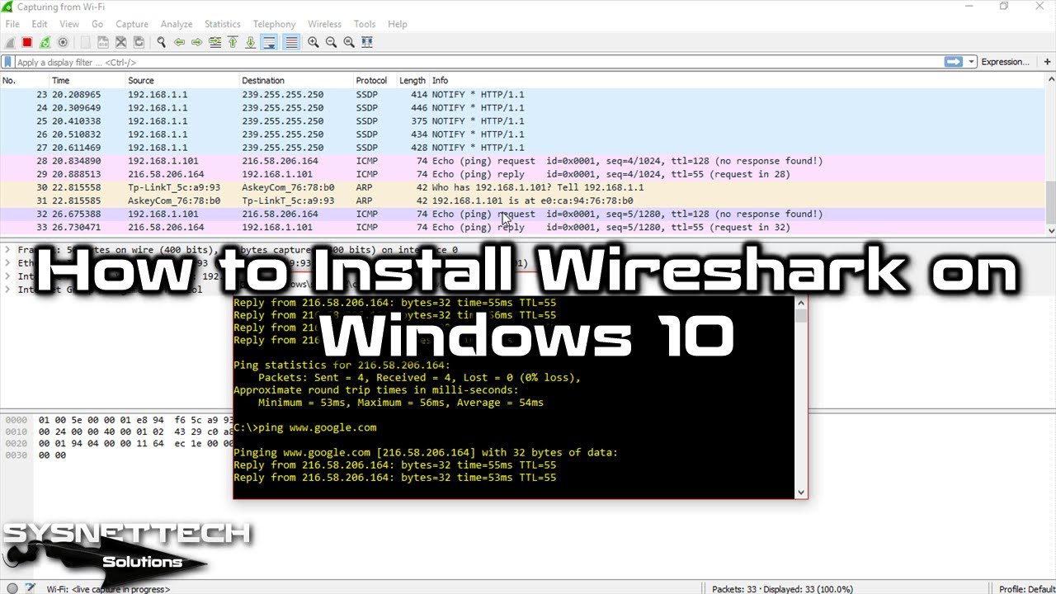Zoom in the main window text

click(x=313, y=42)
